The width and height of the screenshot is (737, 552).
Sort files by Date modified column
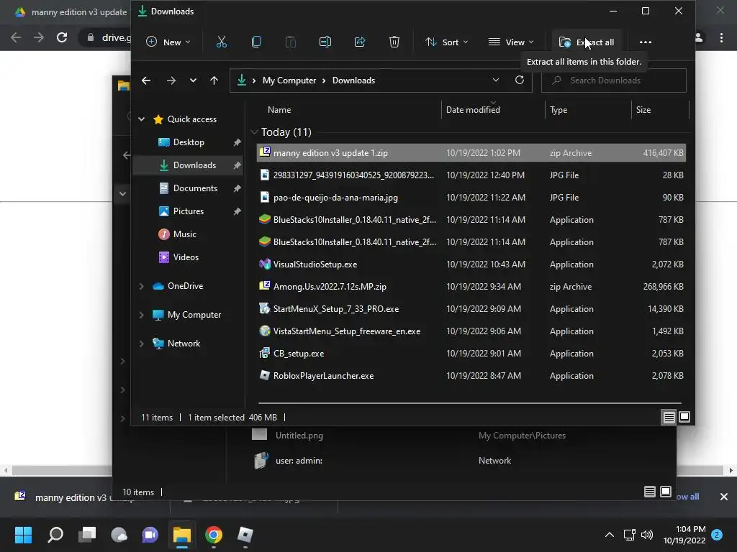coord(473,110)
